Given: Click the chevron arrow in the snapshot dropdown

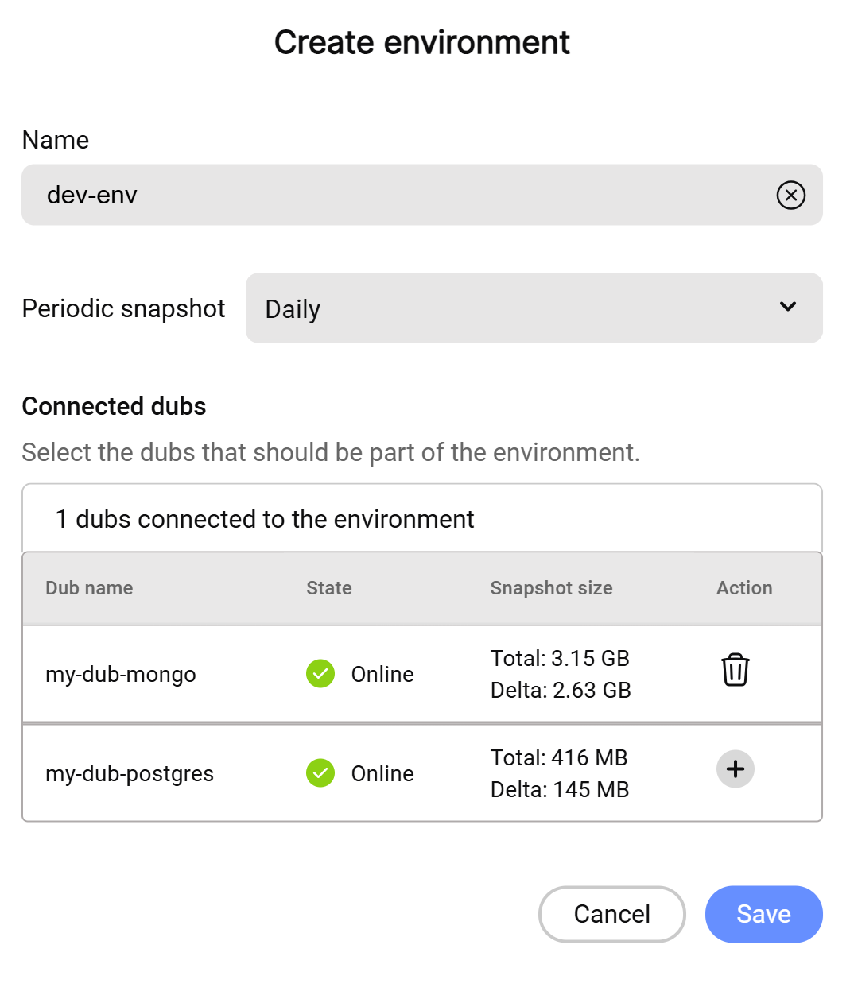Looking at the screenshot, I should pyautogui.click(x=787, y=307).
